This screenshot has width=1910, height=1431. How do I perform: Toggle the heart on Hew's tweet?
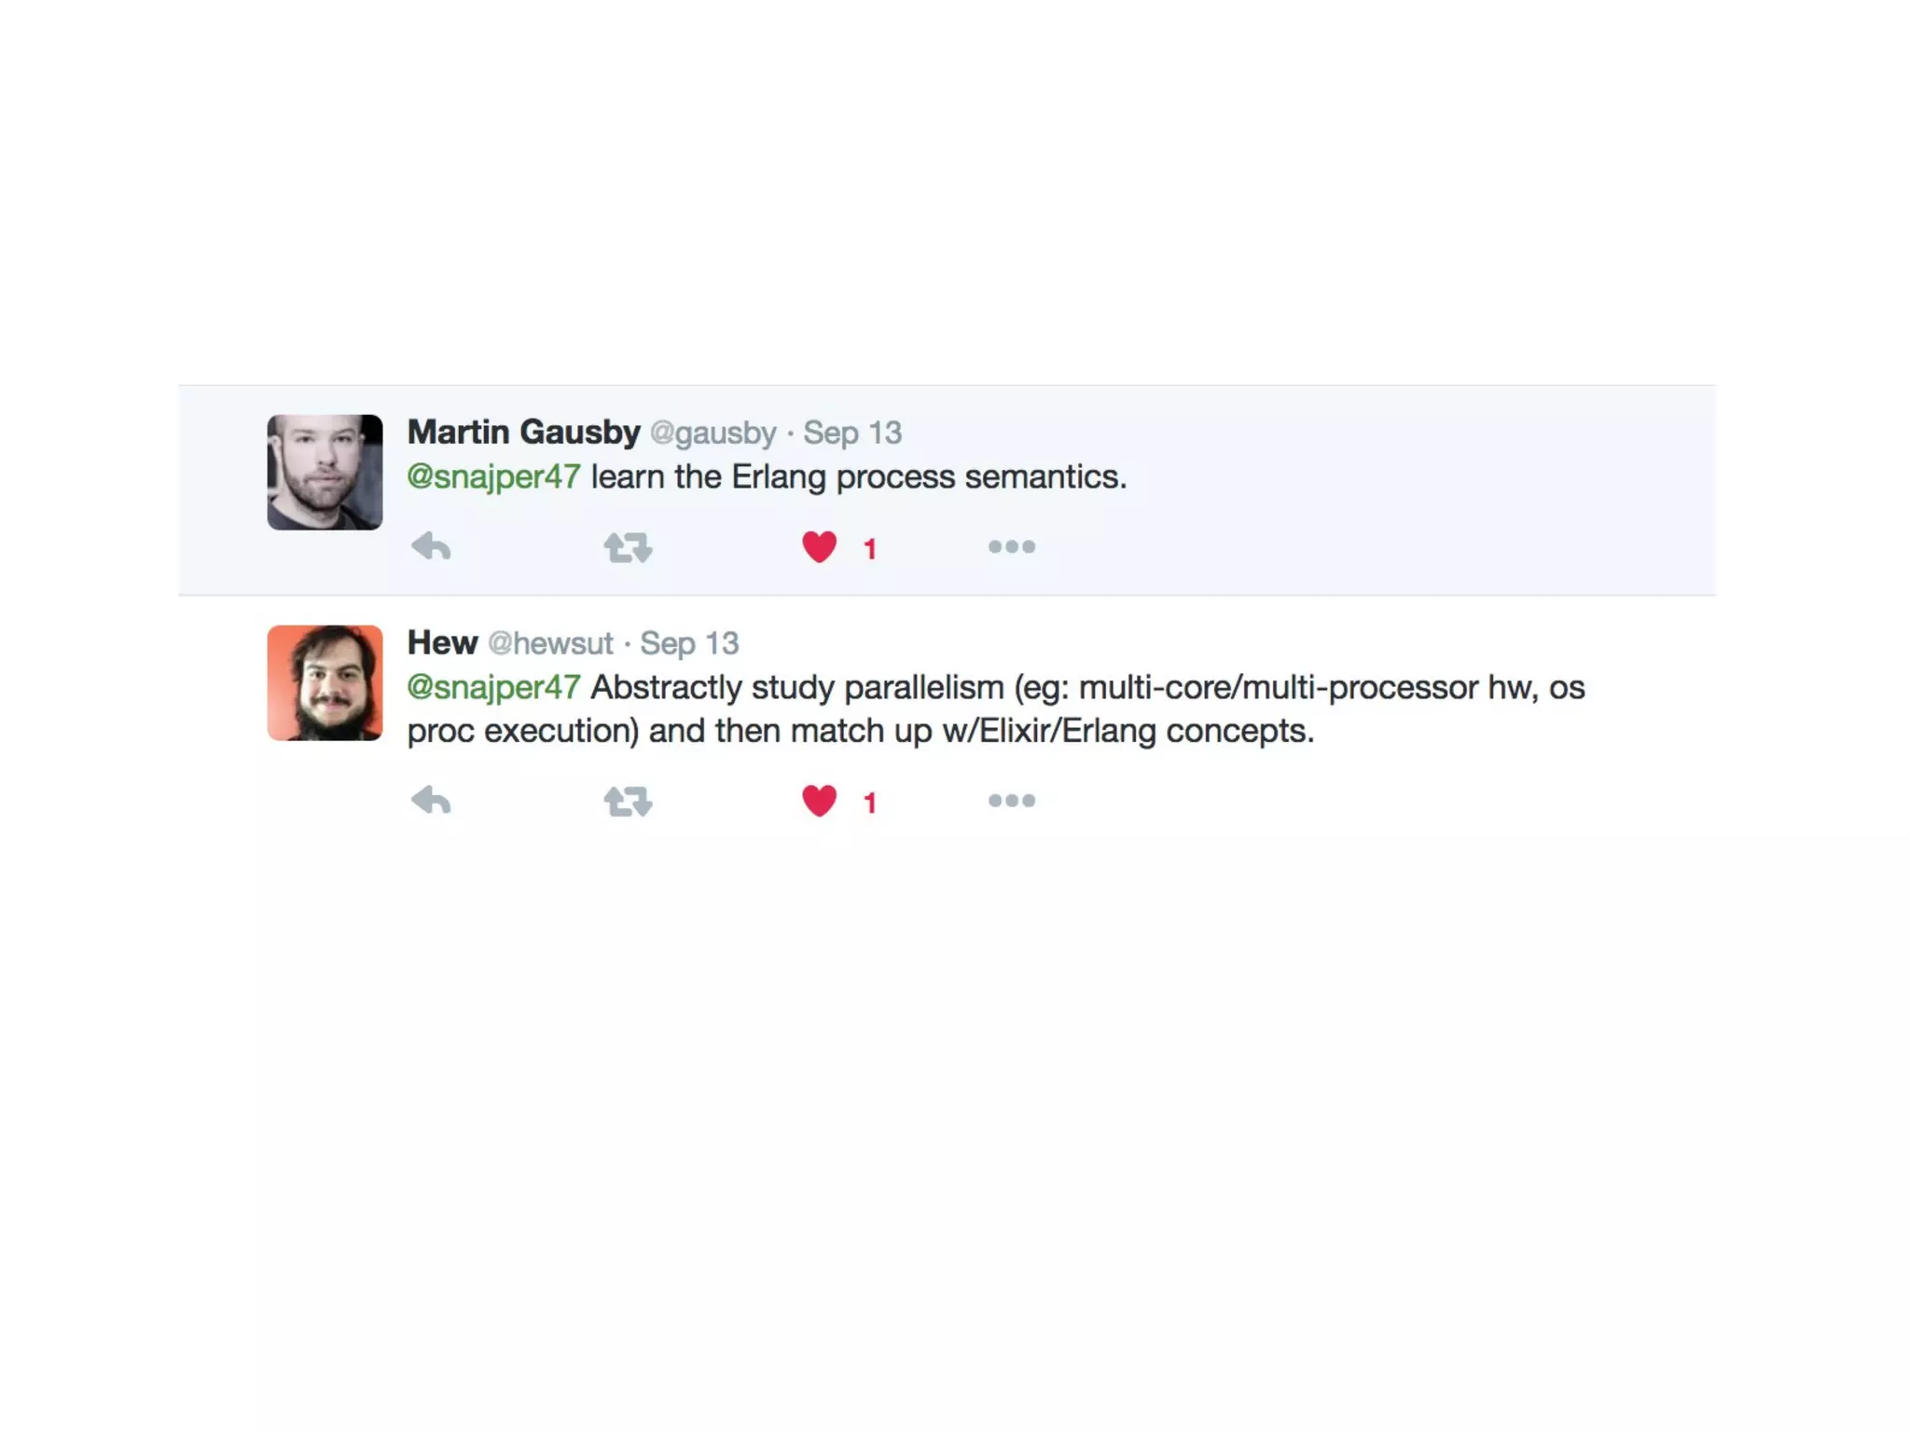(x=819, y=801)
